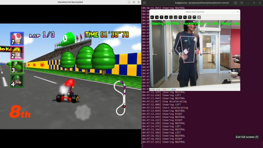Click the zoom-to-pixel-values icon in Mario Kart Control

click(176, 17)
